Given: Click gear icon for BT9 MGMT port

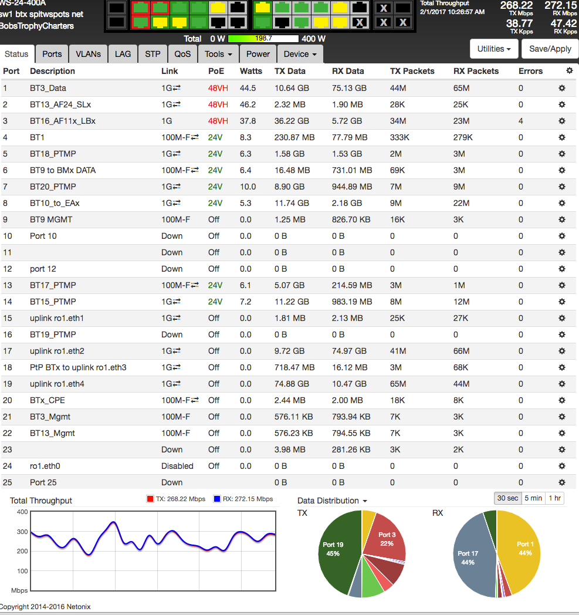Looking at the screenshot, I should (x=561, y=219).
